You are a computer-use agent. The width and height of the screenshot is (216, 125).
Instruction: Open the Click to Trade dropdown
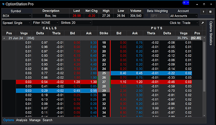point(190,23)
